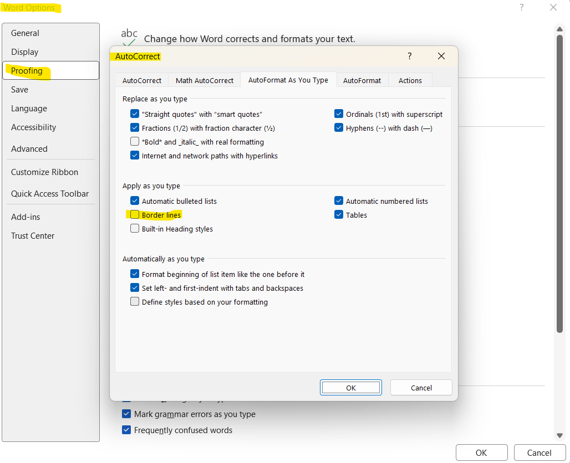This screenshot has height=463, width=570.
Task: Open Customize Ribbon settings
Action: click(50, 172)
